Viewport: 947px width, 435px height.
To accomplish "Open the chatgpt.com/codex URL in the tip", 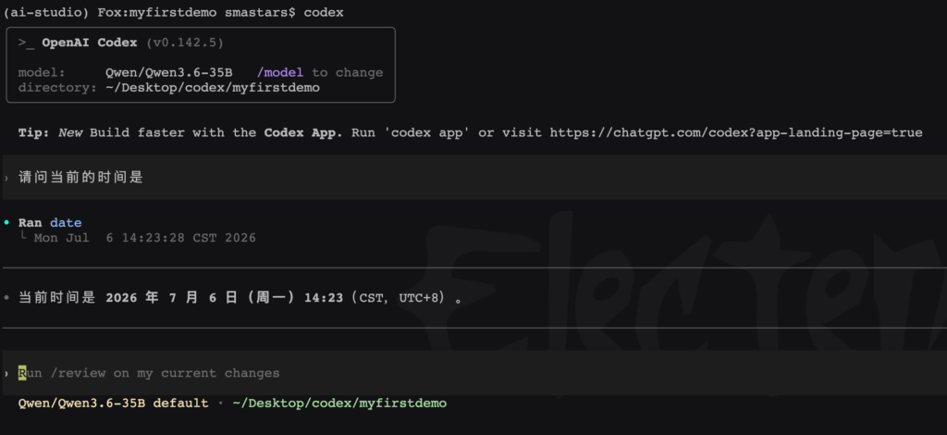I will [735, 133].
